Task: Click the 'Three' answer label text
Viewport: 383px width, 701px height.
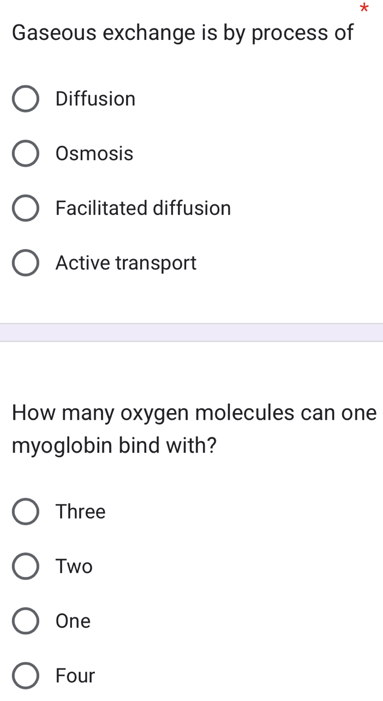Action: [x=81, y=511]
